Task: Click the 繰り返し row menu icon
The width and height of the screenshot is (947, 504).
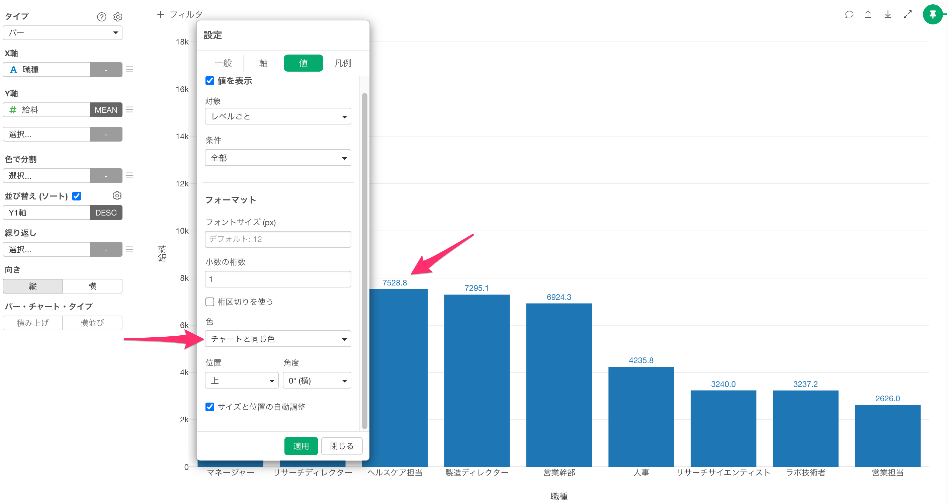Action: [x=130, y=249]
